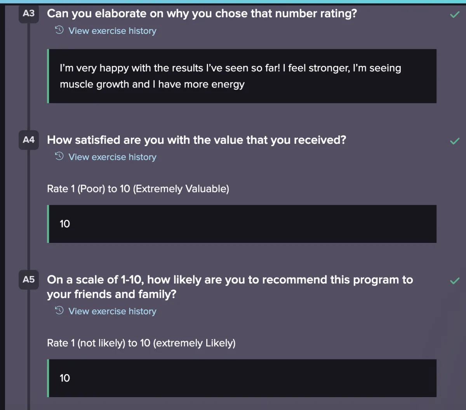Click the value satisfaction answer field showing 10
The height and width of the screenshot is (410, 466).
(242, 224)
